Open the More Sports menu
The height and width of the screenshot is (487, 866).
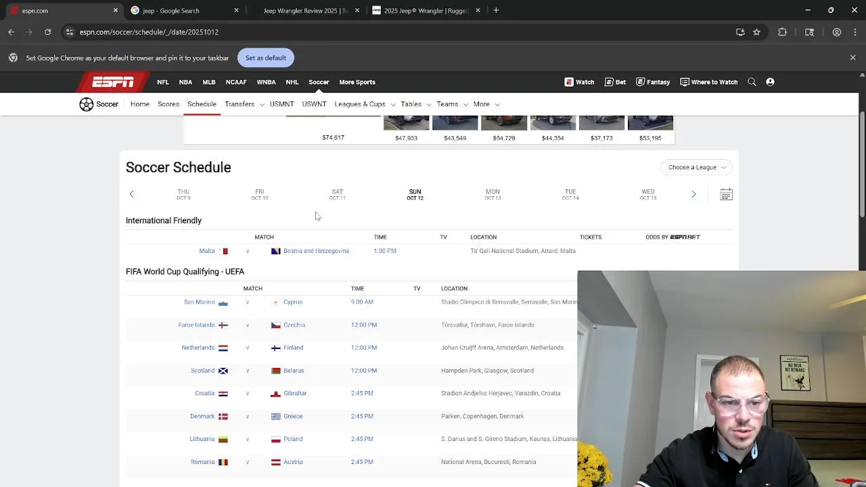pos(357,82)
